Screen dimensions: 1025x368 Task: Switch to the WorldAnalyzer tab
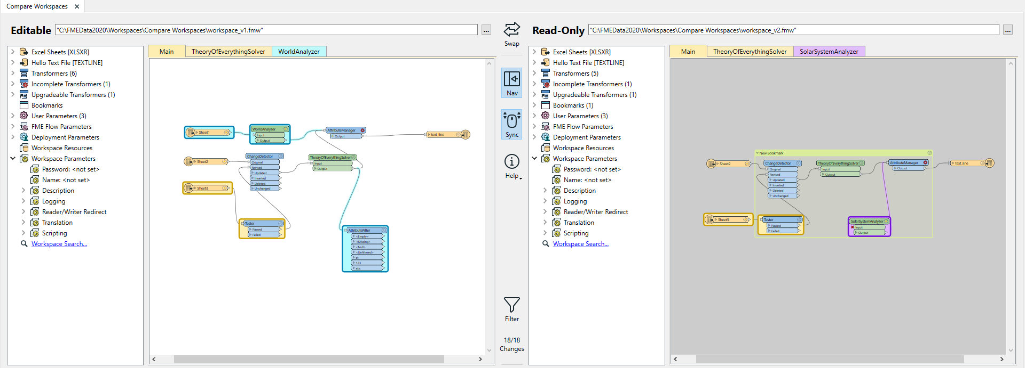click(299, 52)
